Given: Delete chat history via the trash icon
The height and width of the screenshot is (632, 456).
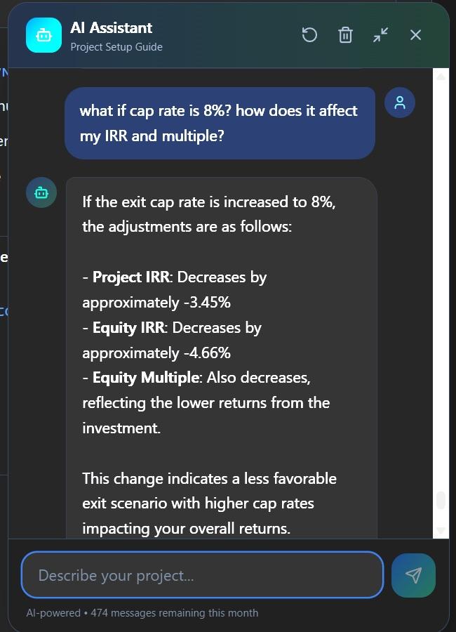Looking at the screenshot, I should pyautogui.click(x=345, y=34).
